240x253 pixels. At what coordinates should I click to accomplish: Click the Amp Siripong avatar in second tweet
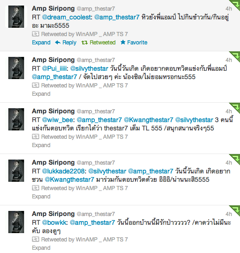point(16,68)
